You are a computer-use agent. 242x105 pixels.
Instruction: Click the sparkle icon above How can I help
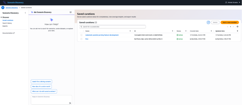(x=52, y=20)
